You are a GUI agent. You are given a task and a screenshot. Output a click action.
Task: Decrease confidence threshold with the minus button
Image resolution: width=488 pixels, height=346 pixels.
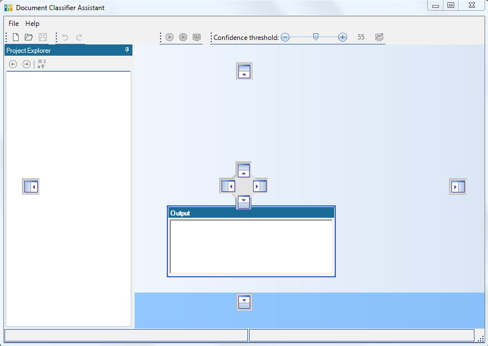coord(285,37)
